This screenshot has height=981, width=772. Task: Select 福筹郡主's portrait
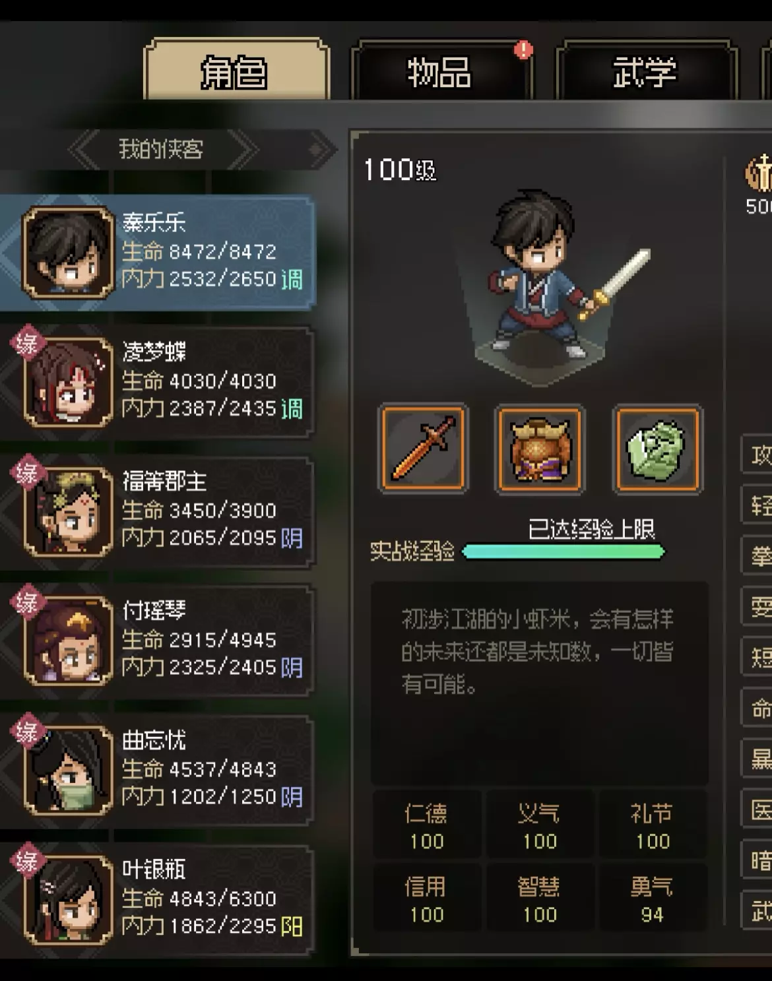[x=68, y=511]
